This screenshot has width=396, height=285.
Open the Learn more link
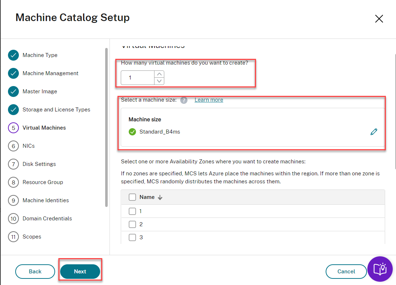point(209,100)
